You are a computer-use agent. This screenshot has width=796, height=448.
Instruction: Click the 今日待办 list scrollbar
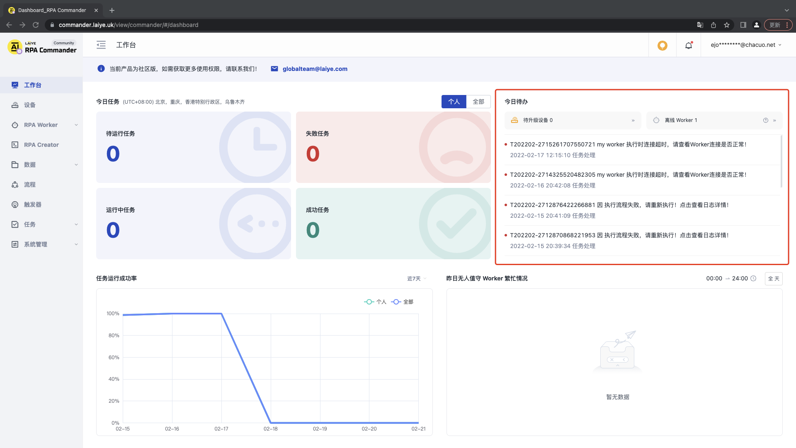[x=781, y=161]
